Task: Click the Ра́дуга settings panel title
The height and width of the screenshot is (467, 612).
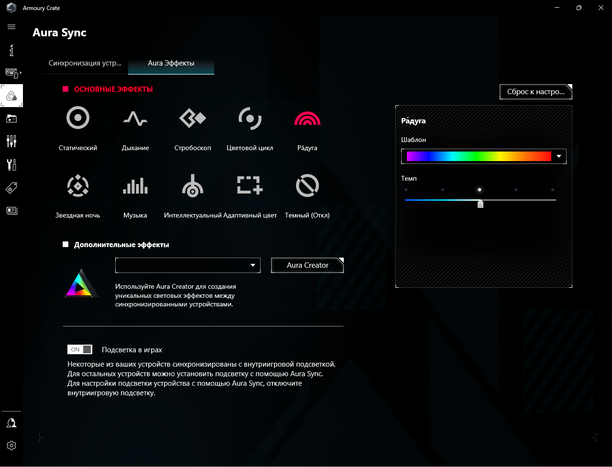Action: pyautogui.click(x=414, y=121)
